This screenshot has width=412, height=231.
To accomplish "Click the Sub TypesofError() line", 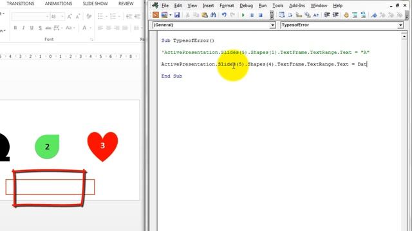I will pyautogui.click(x=187, y=40).
